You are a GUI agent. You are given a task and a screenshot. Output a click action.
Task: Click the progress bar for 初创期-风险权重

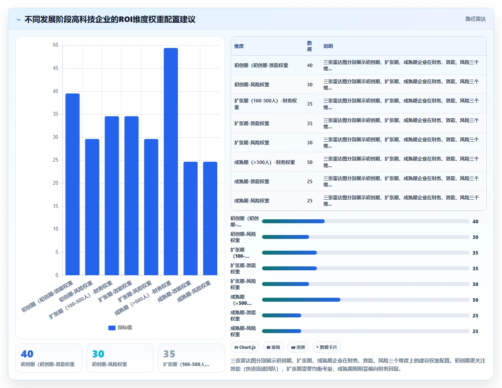[366, 237]
